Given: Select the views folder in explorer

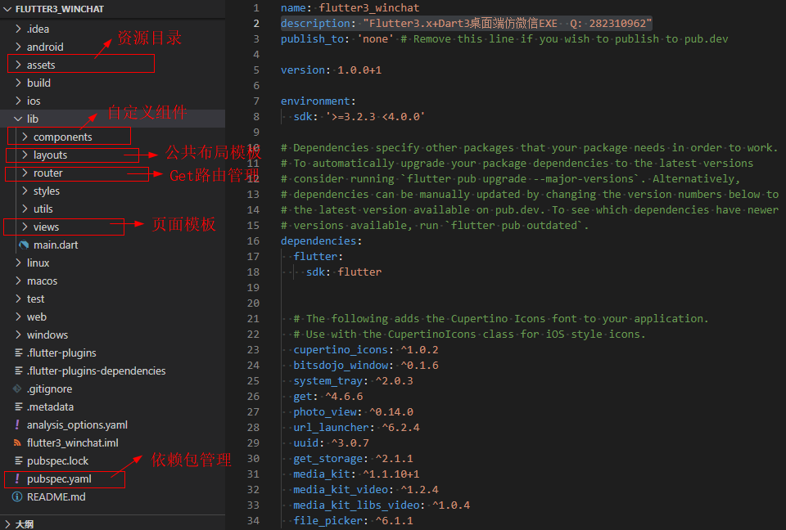Looking at the screenshot, I should (46, 227).
